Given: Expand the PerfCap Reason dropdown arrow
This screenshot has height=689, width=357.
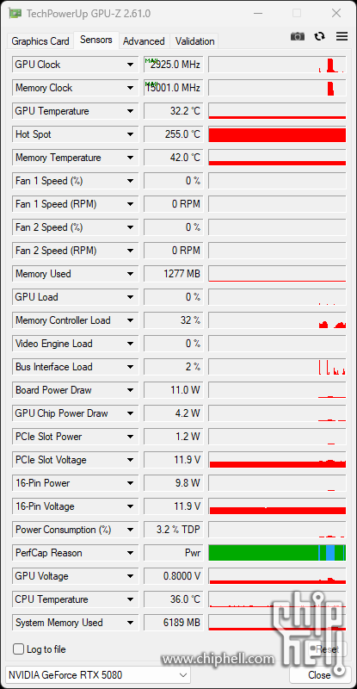Looking at the screenshot, I should (x=130, y=553).
